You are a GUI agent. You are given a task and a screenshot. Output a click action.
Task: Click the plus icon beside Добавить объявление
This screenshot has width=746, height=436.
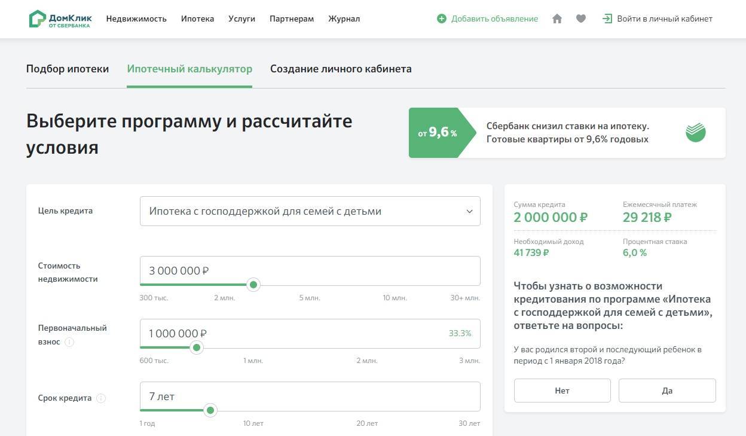pyautogui.click(x=442, y=19)
